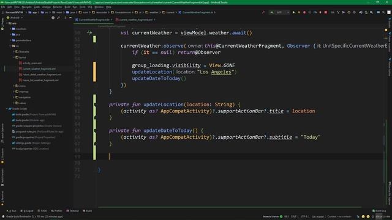Click the updateLocation function name in editor
Viewport: 392px width, 220px height.
tap(164, 105)
